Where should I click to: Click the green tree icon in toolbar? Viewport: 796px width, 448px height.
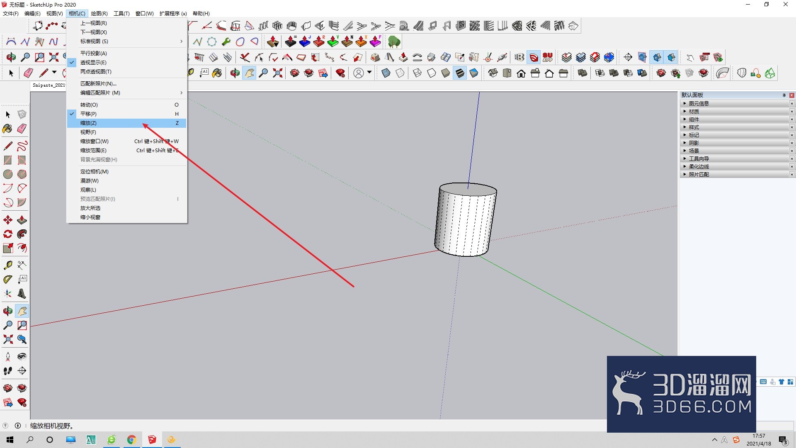pos(394,41)
